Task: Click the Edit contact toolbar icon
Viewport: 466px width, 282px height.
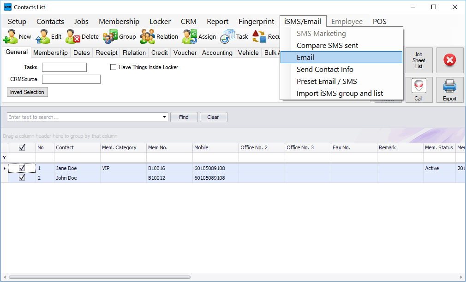Action: point(42,36)
